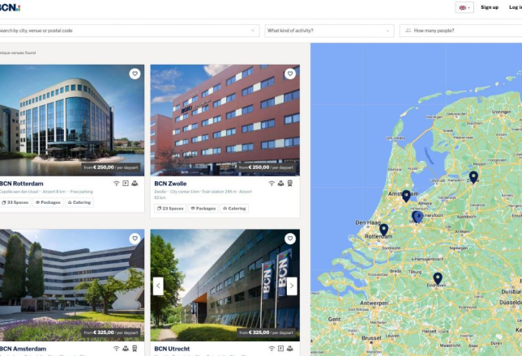The image size is (522, 356).
Task: Expand the What kind of activity dropdown
Action: tap(329, 31)
